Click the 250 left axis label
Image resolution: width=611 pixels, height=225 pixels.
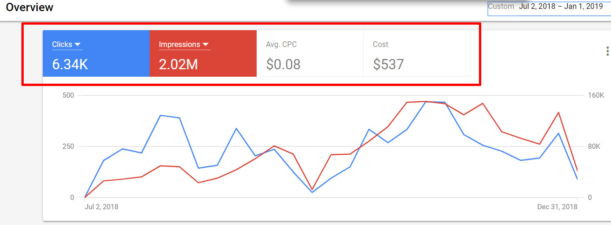[68, 146]
